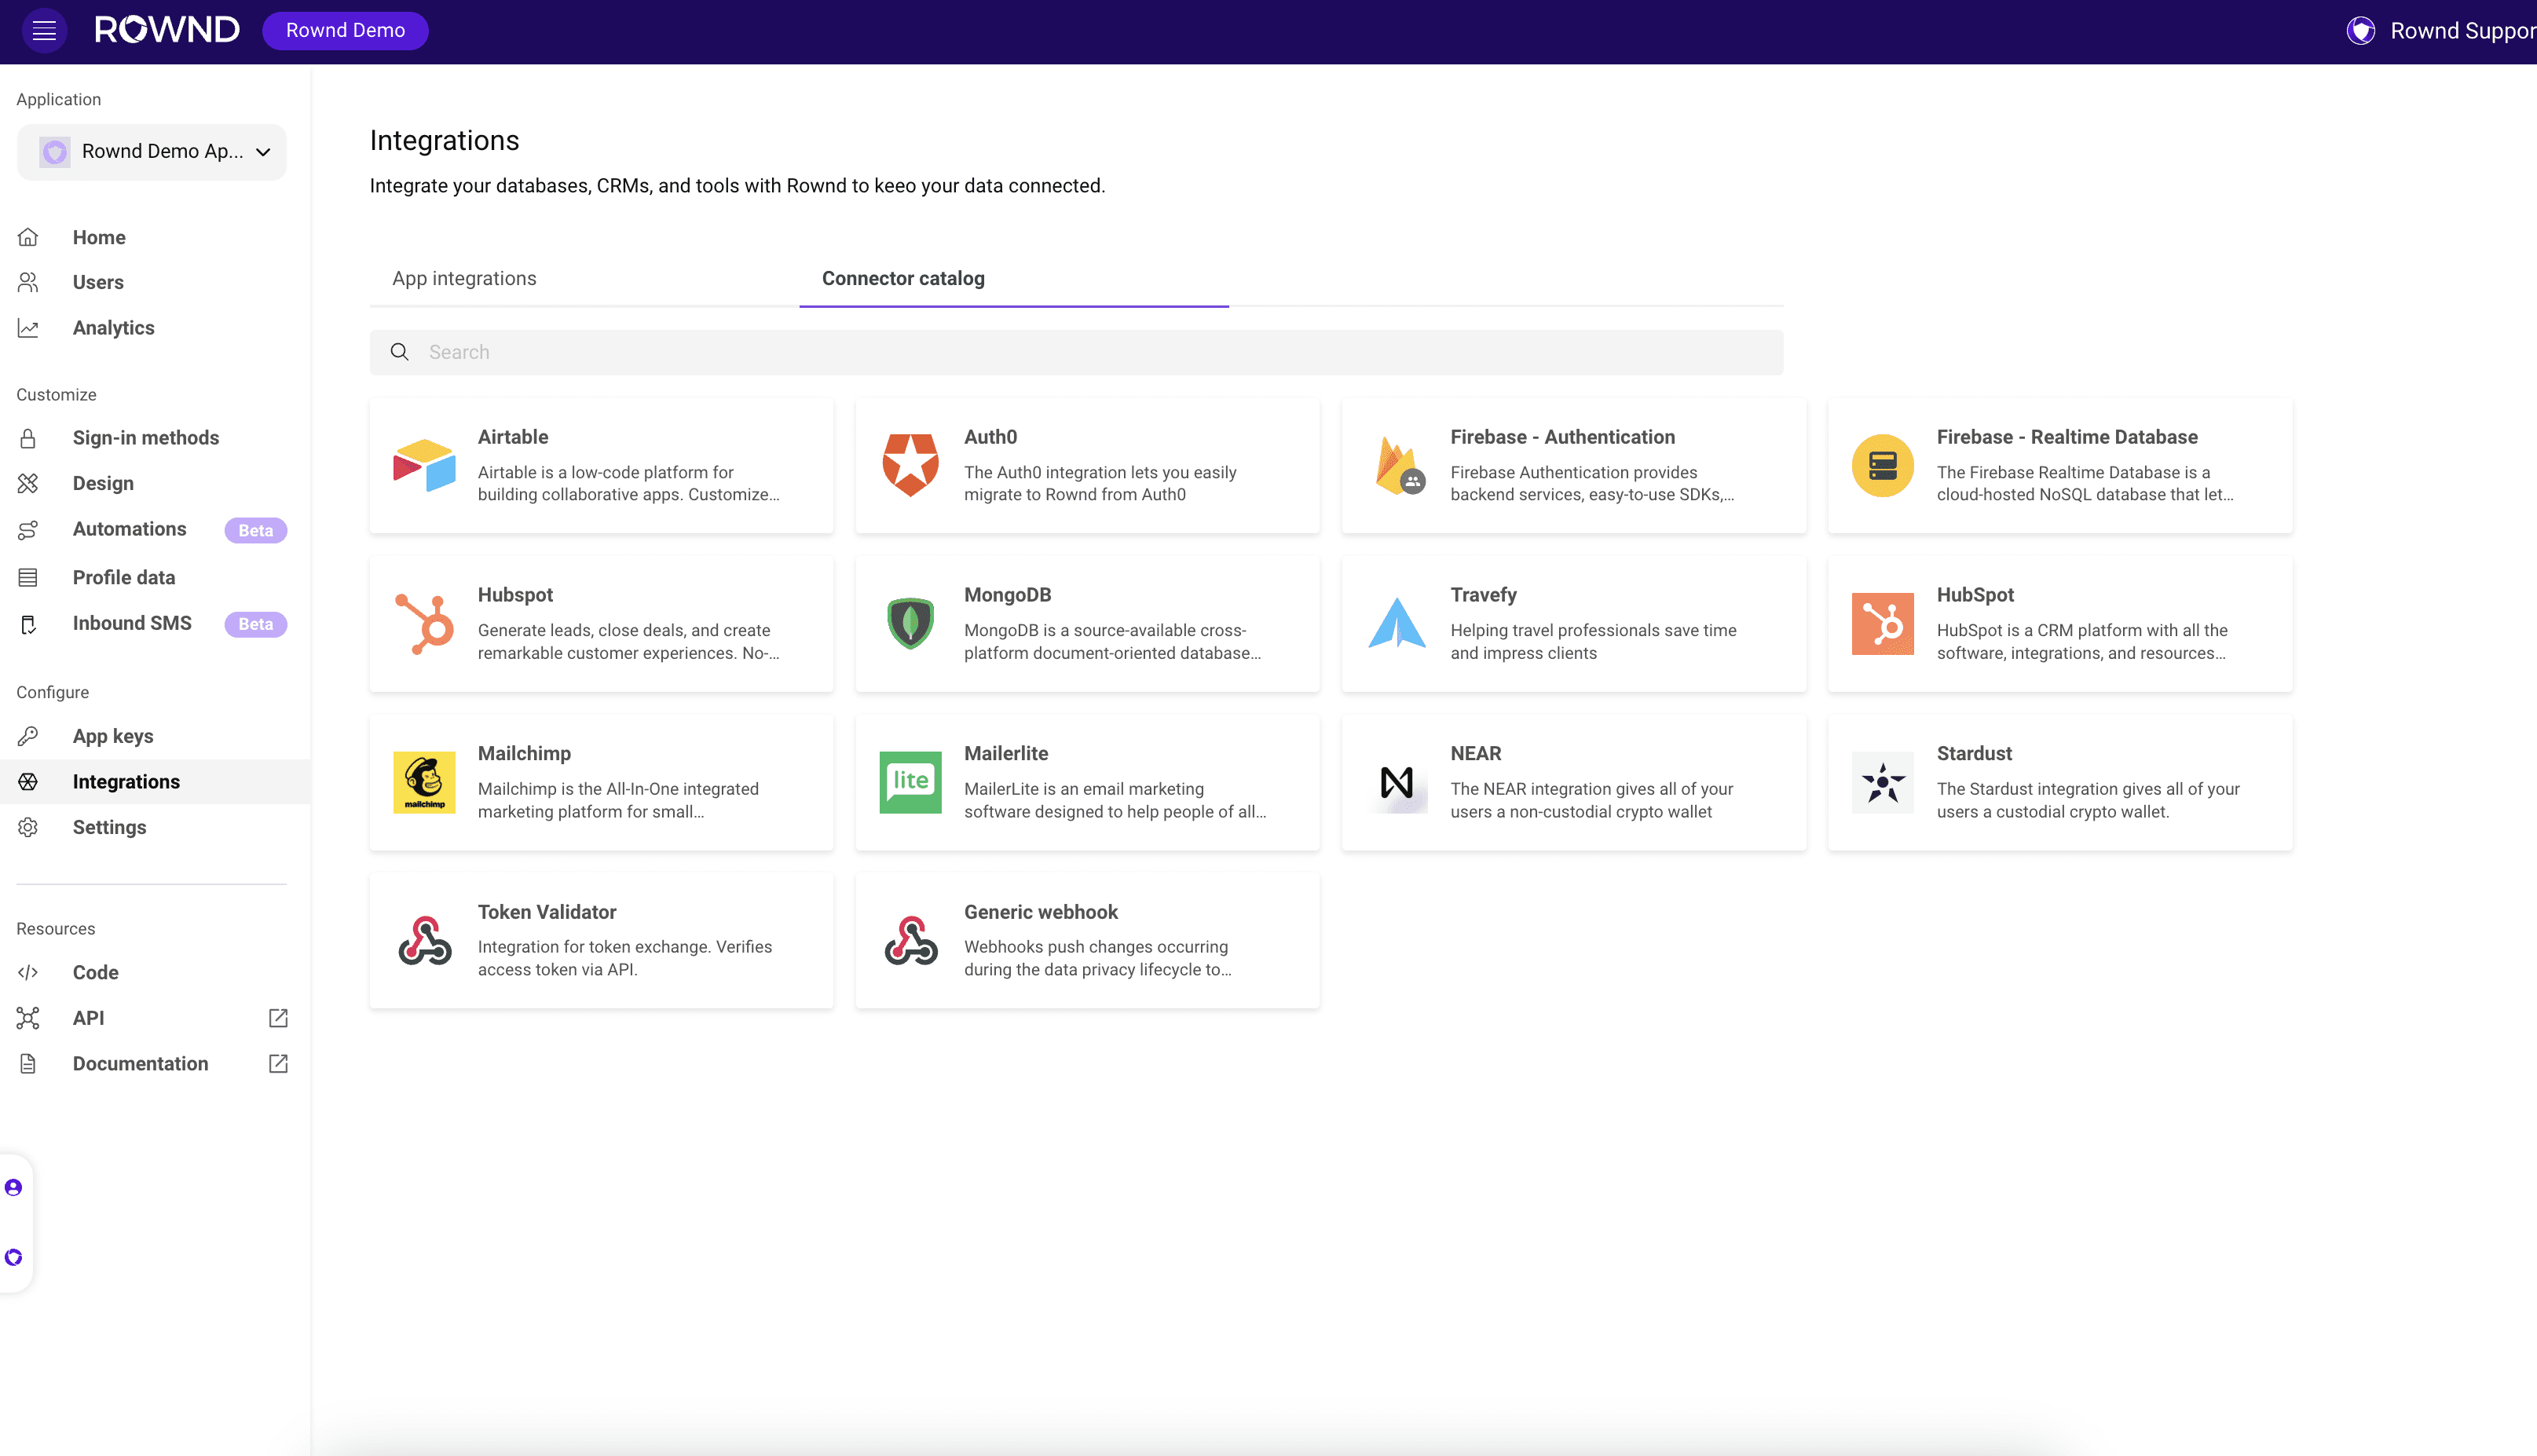Click the Rownd Demo pill button
The width and height of the screenshot is (2537, 1456).
(x=345, y=31)
